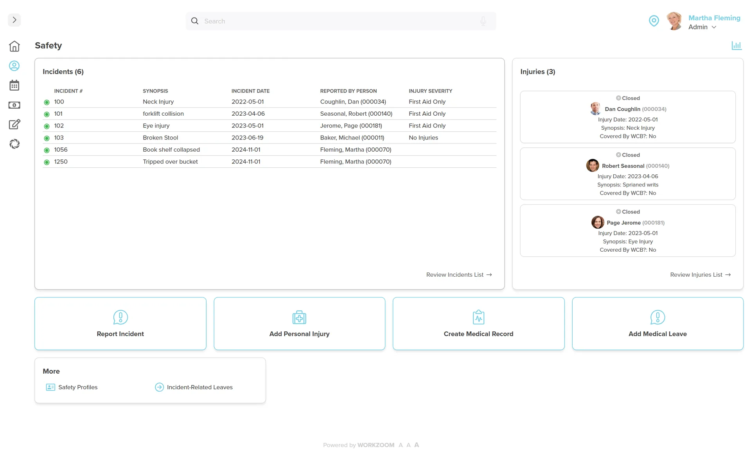Click green status dot for incident 1056

tap(47, 150)
